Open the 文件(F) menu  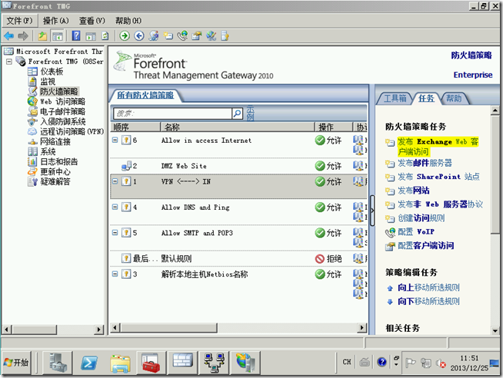(x=19, y=21)
